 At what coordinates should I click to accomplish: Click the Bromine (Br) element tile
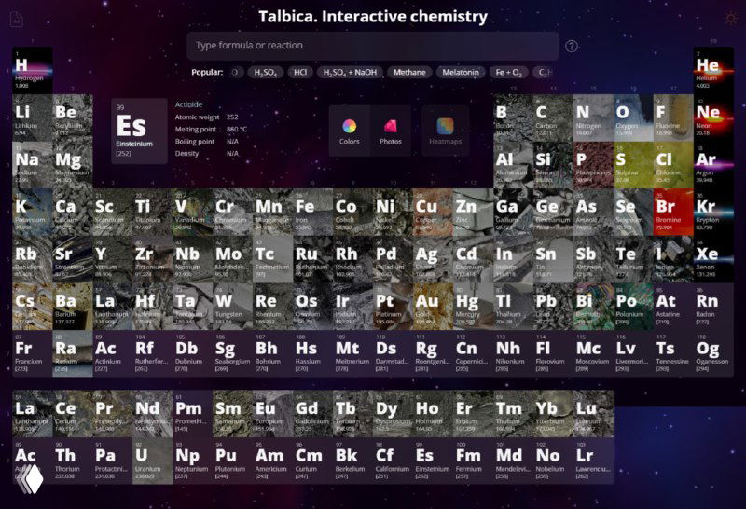pyautogui.click(x=666, y=212)
